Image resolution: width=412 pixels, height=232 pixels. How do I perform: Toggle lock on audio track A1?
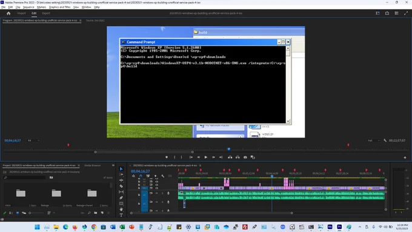coord(139,194)
